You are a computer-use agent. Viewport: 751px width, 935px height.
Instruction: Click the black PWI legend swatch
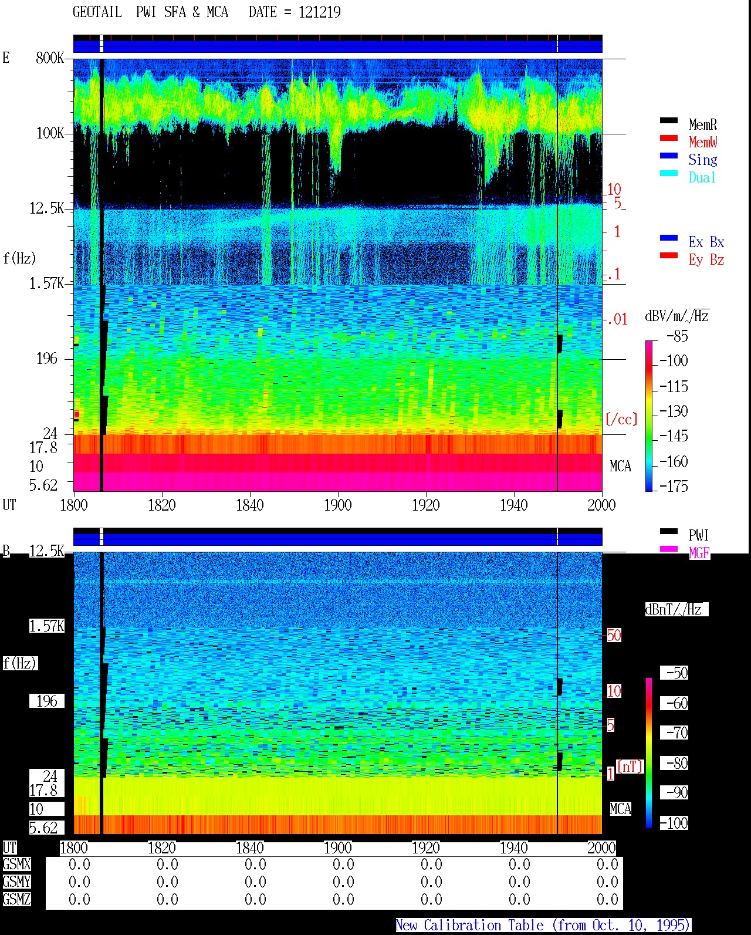coord(668,531)
